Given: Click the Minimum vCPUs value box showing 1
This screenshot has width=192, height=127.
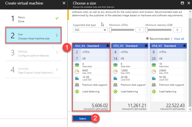Looking at the screenshot, I should [x=140, y=30].
